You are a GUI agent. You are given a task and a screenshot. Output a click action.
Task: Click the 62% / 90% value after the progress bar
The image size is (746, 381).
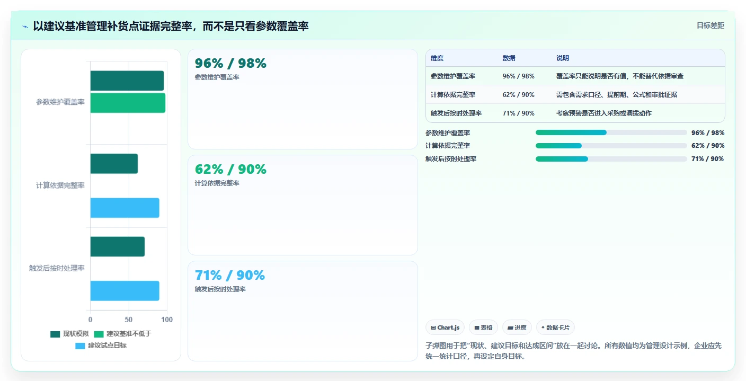708,146
